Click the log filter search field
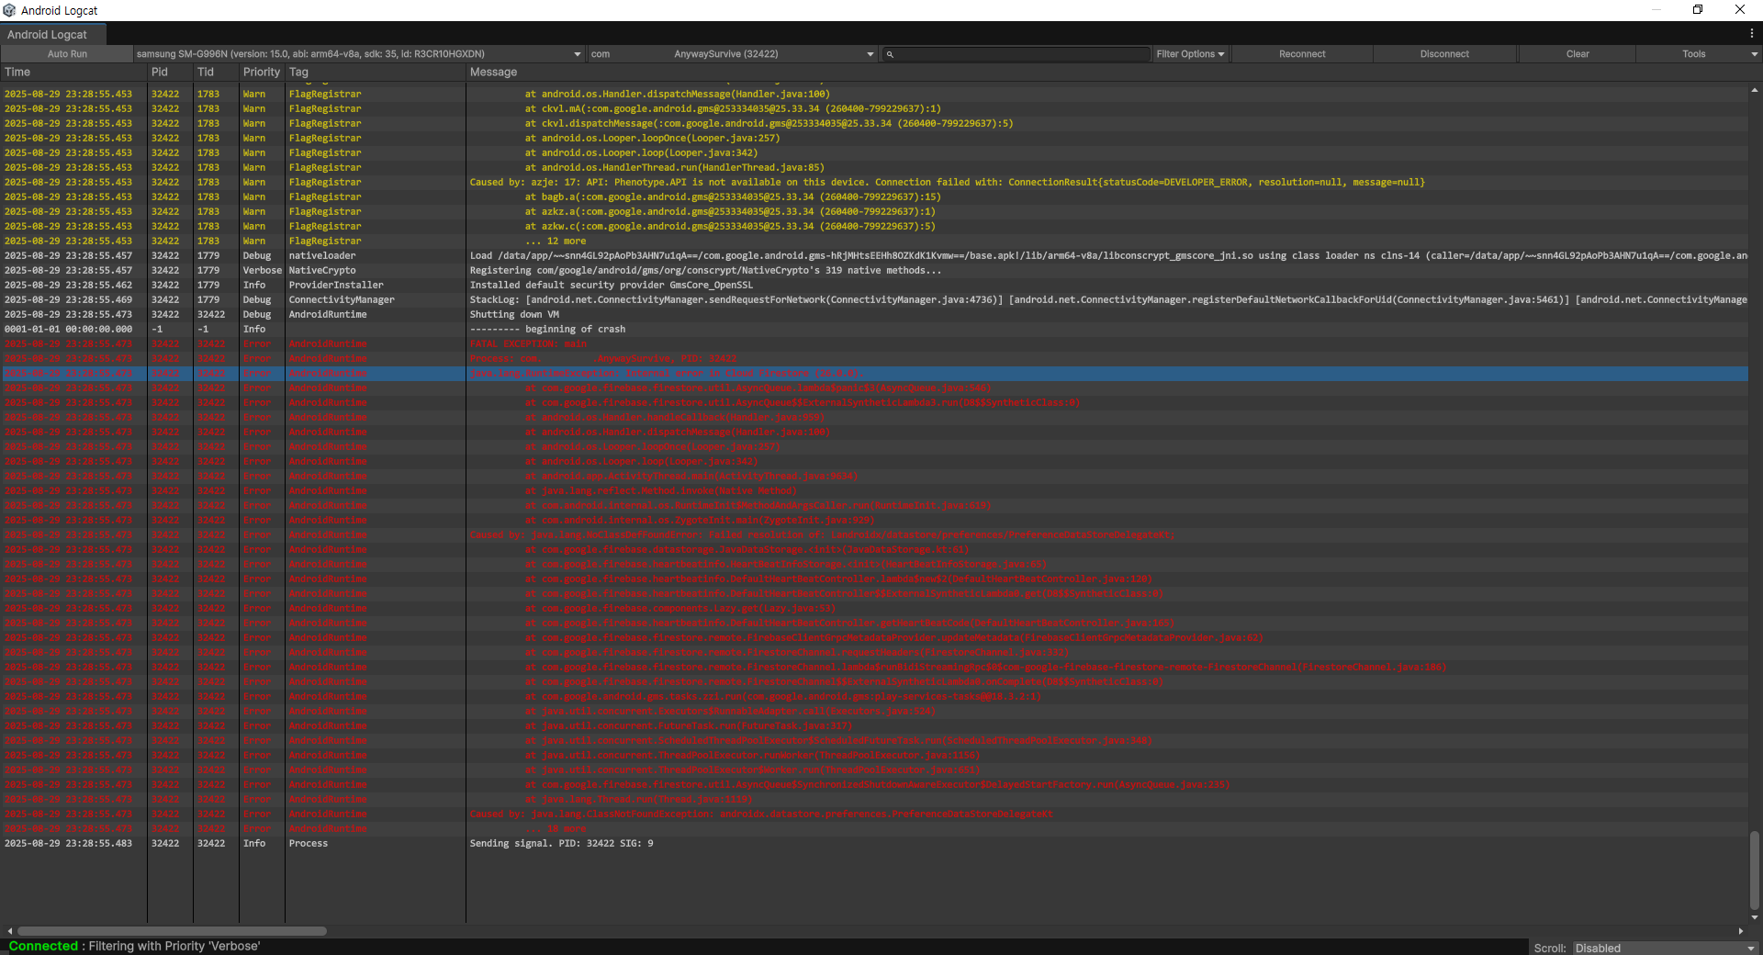The image size is (1763, 955). point(1021,54)
